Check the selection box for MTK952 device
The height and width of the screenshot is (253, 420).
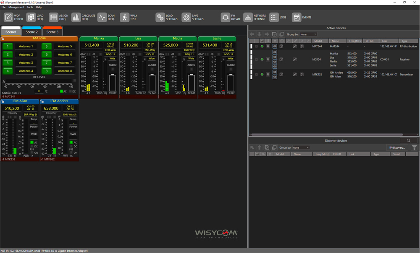tap(257, 75)
